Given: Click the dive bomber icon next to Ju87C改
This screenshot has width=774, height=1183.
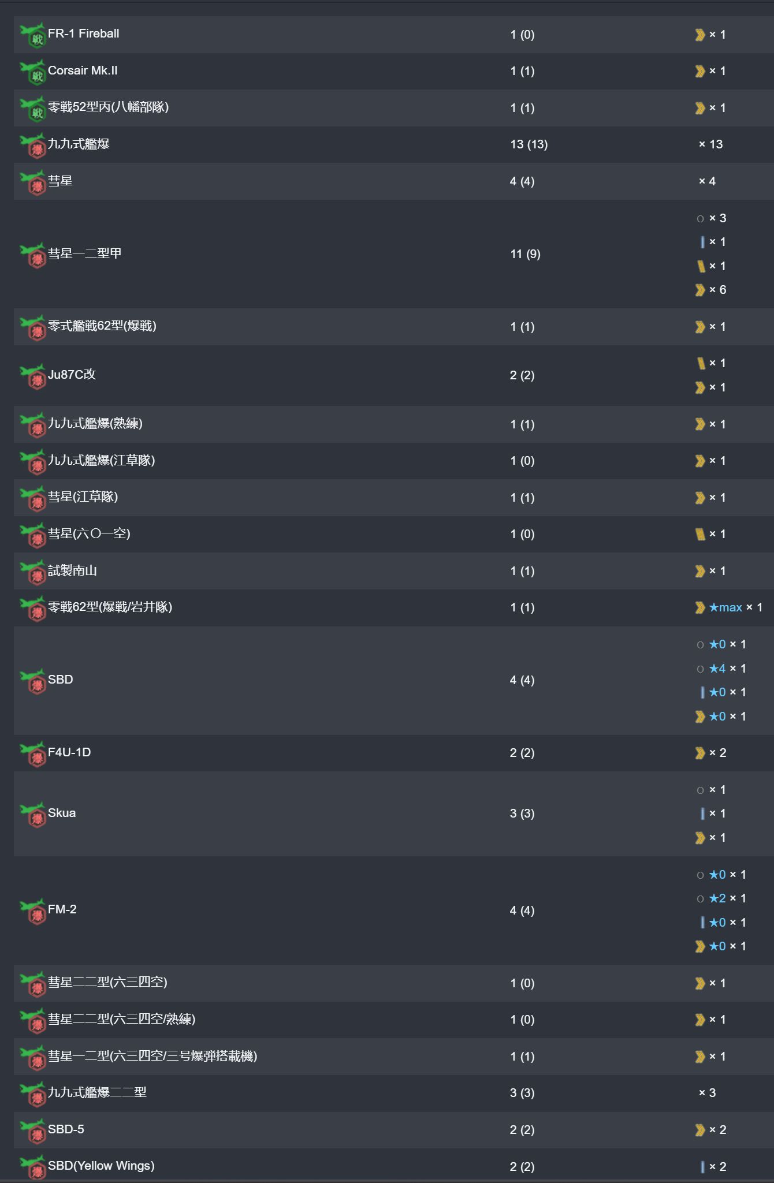Looking at the screenshot, I should click(x=32, y=376).
